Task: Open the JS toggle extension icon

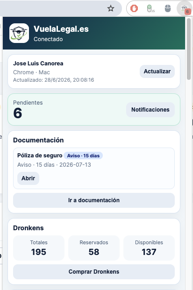Action: click(150, 8)
